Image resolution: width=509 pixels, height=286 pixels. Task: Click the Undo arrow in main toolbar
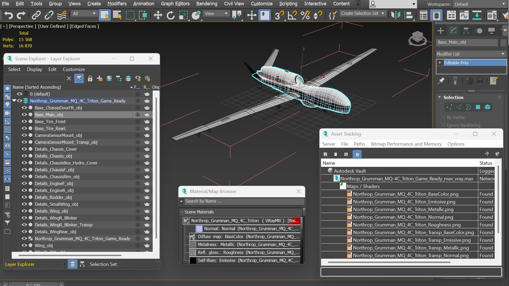coord(8,15)
